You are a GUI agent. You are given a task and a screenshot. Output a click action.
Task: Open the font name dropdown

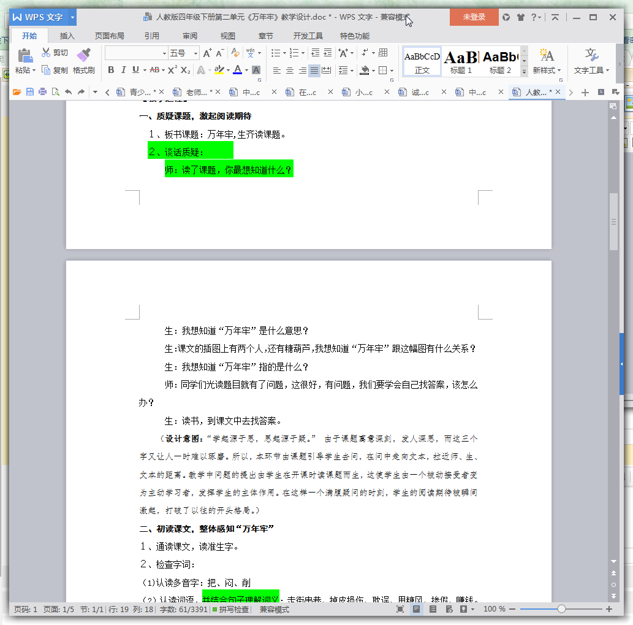click(x=164, y=53)
